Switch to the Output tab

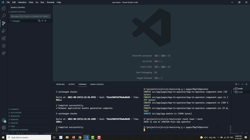[71, 84]
